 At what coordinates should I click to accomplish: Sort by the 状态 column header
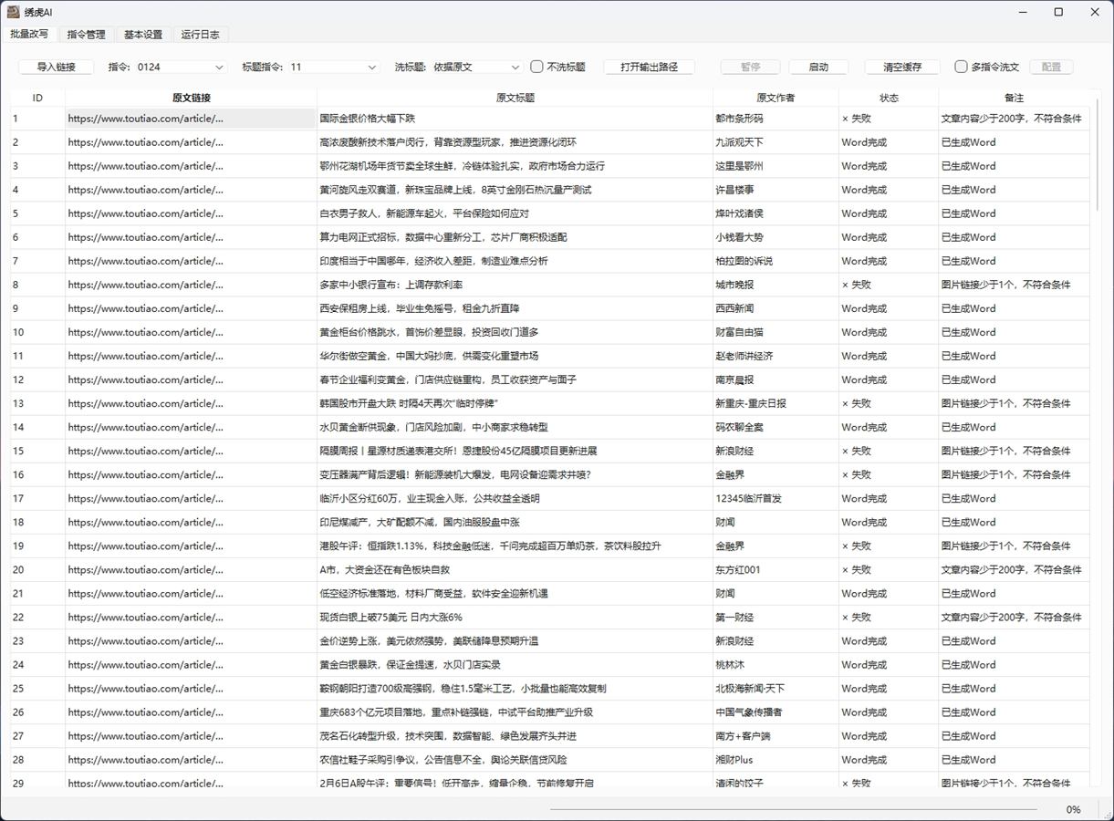tap(889, 98)
